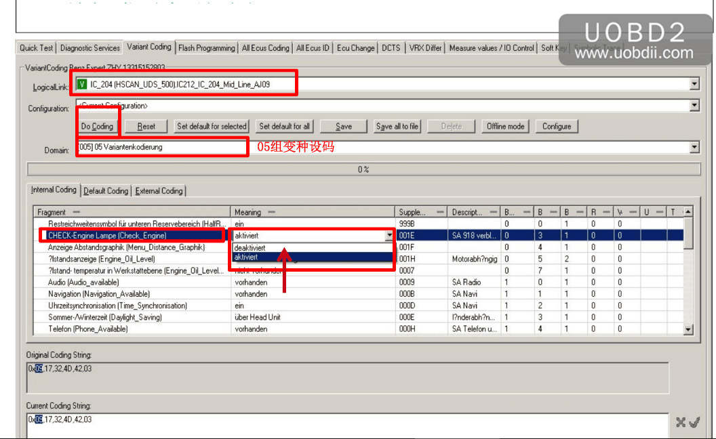Open the Diagnostic Services tab

coord(90,48)
